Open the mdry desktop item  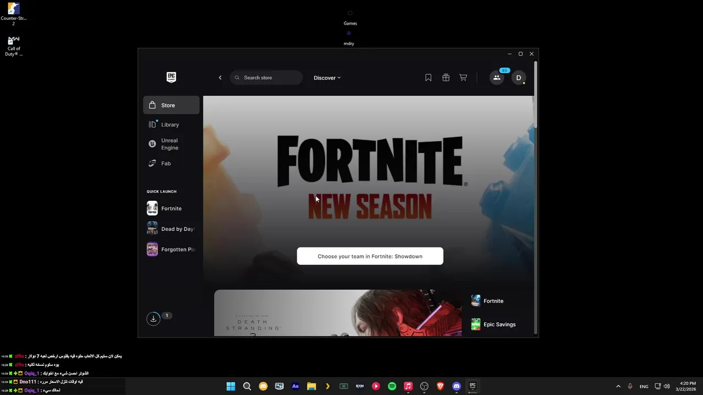(349, 37)
